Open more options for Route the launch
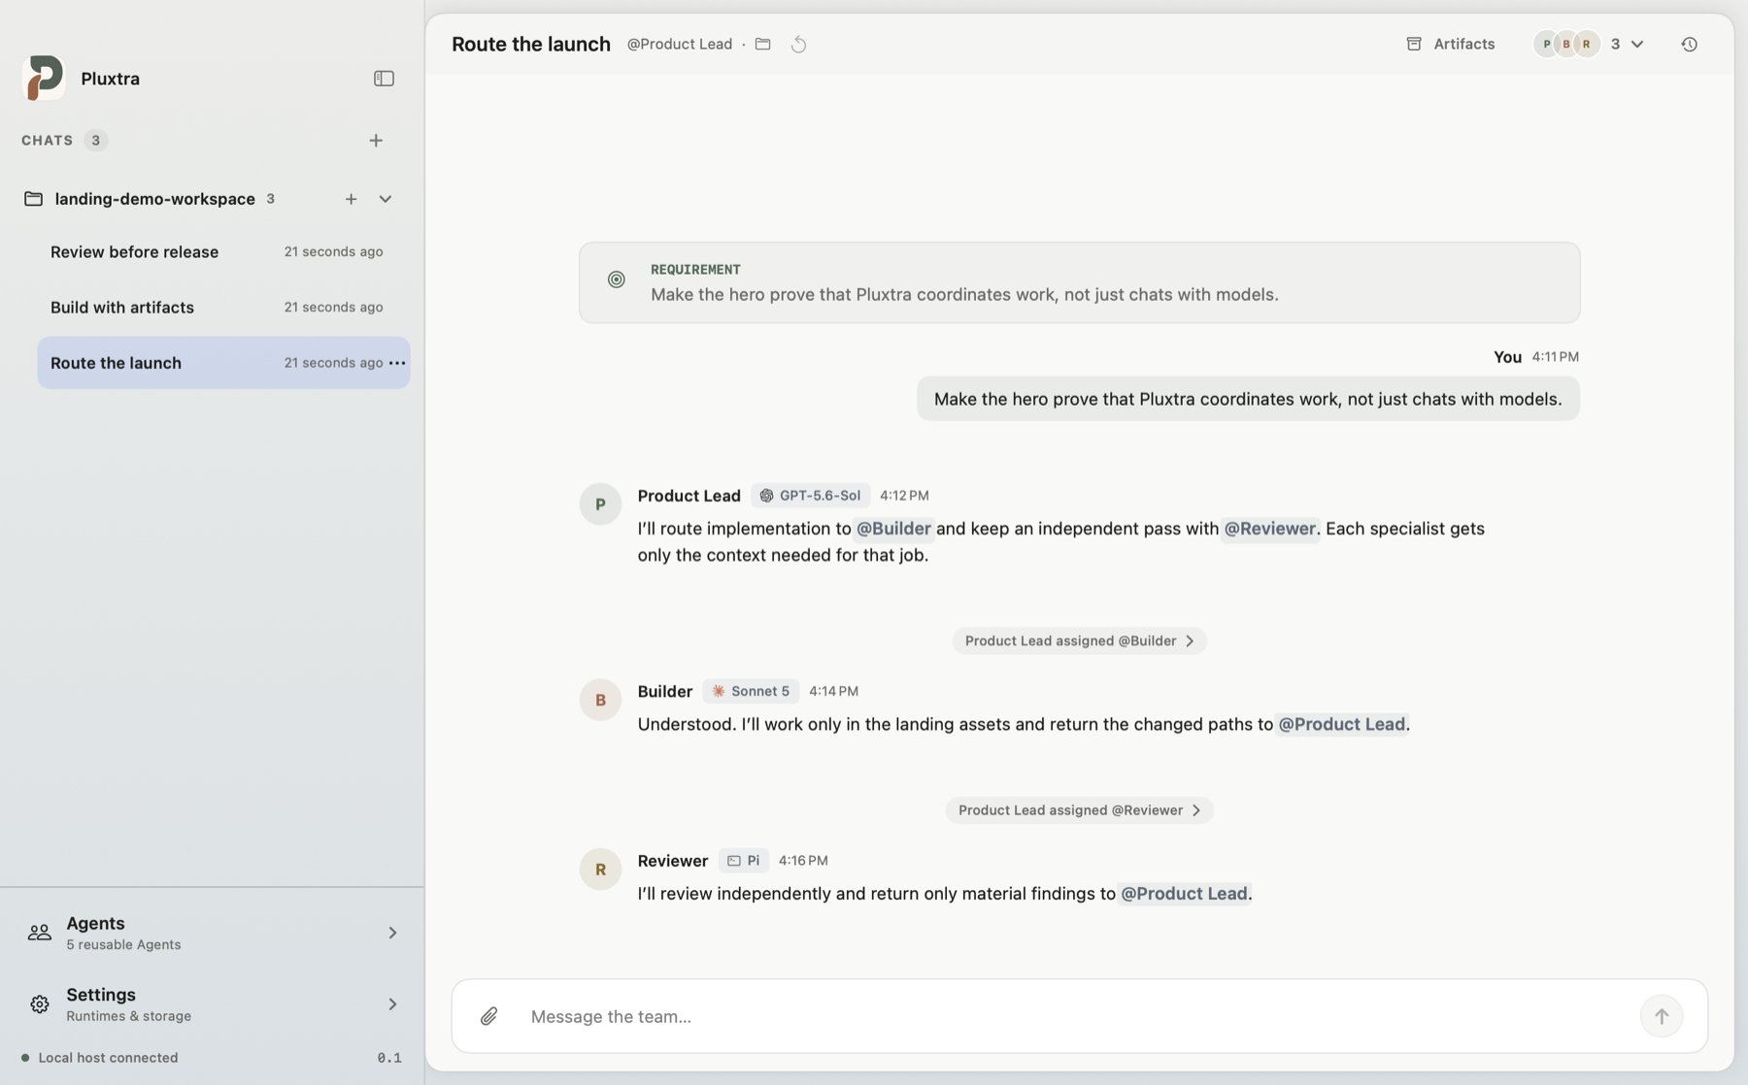The width and height of the screenshot is (1748, 1085). coord(397,363)
